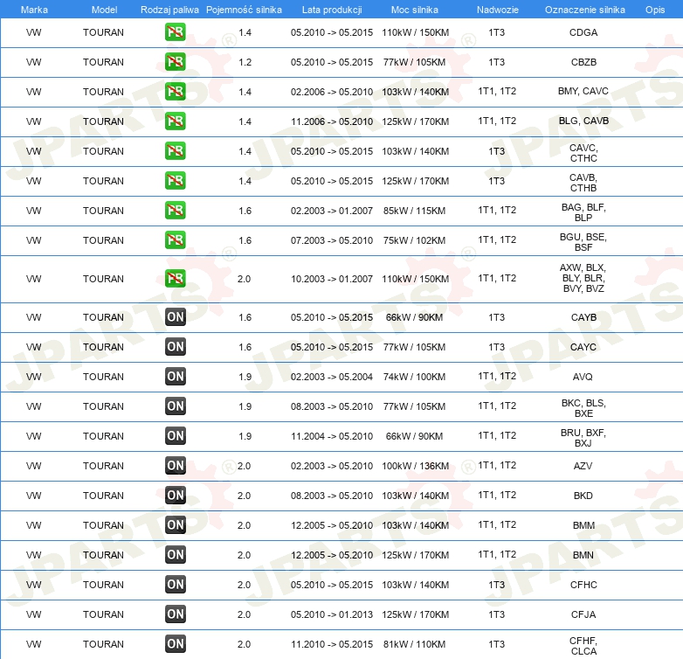This screenshot has height=659, width=683.
Task: Click power value 81kW / 110KM
Action: [414, 644]
